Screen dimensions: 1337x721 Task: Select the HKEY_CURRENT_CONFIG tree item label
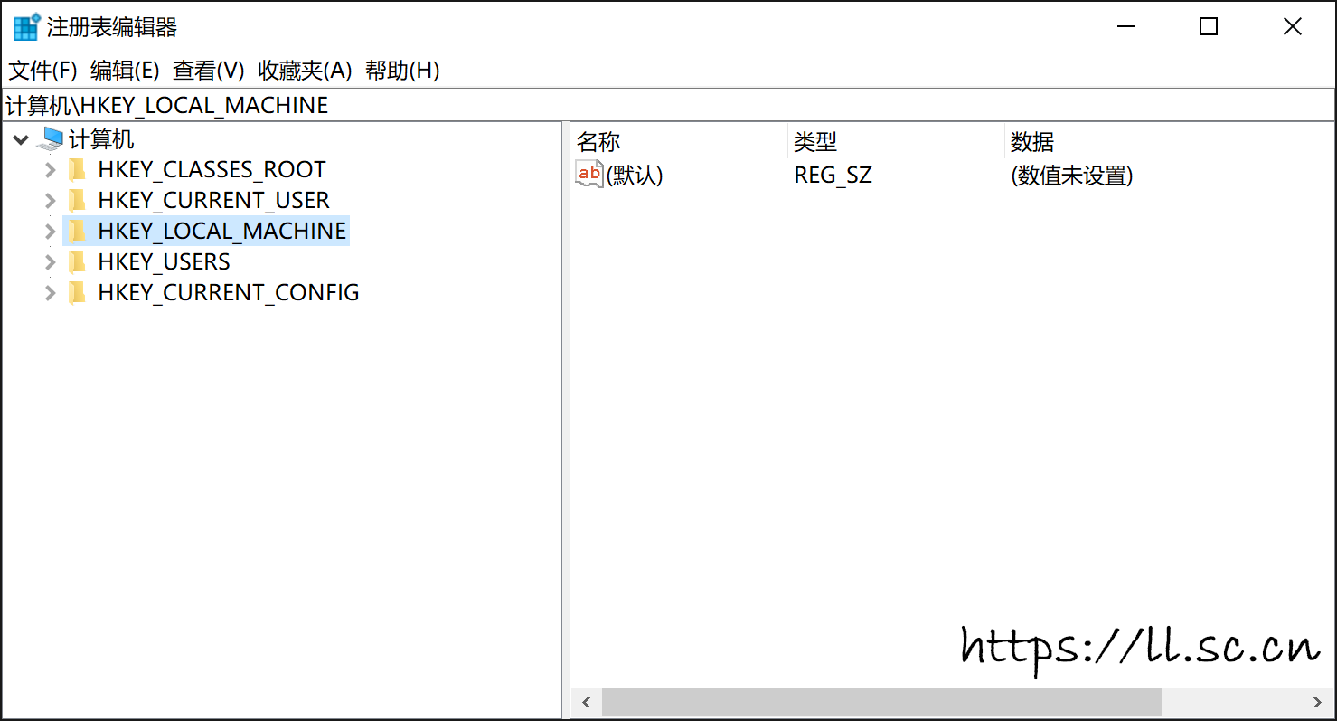(x=229, y=293)
